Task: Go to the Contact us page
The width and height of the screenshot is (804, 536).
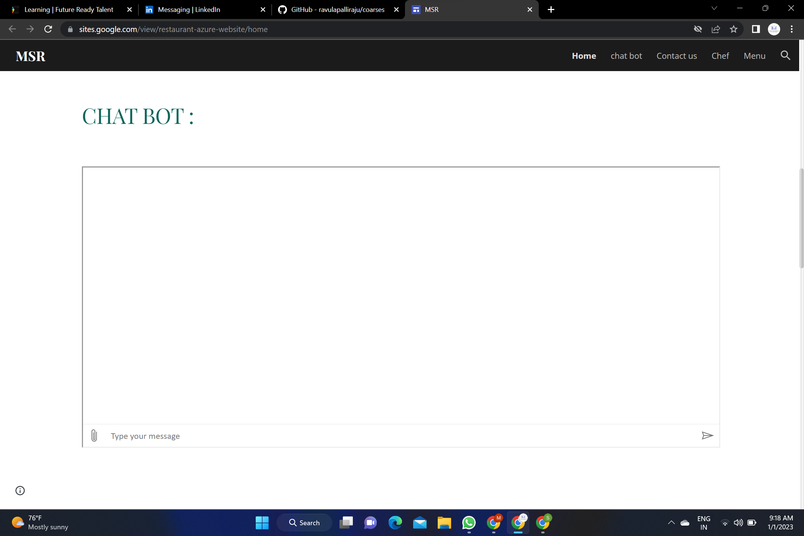Action: 677,56
